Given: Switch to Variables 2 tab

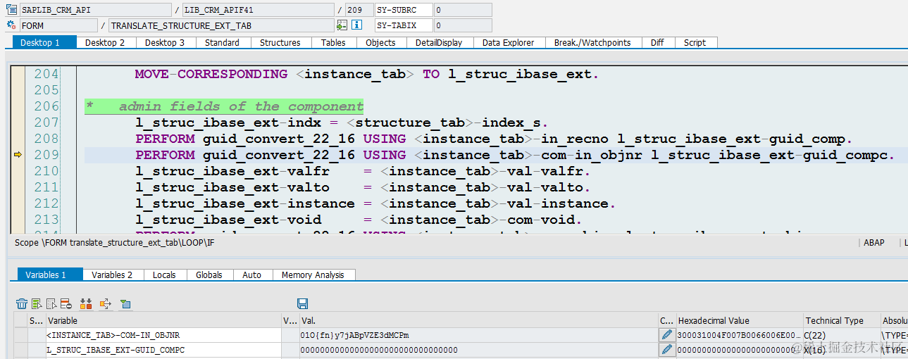Looking at the screenshot, I should 112,275.
